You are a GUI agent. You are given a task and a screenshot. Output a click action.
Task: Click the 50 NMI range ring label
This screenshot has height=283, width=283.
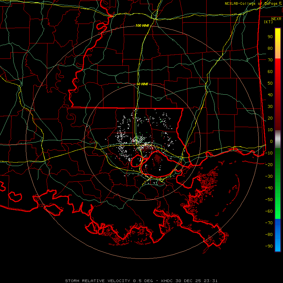tap(142, 84)
